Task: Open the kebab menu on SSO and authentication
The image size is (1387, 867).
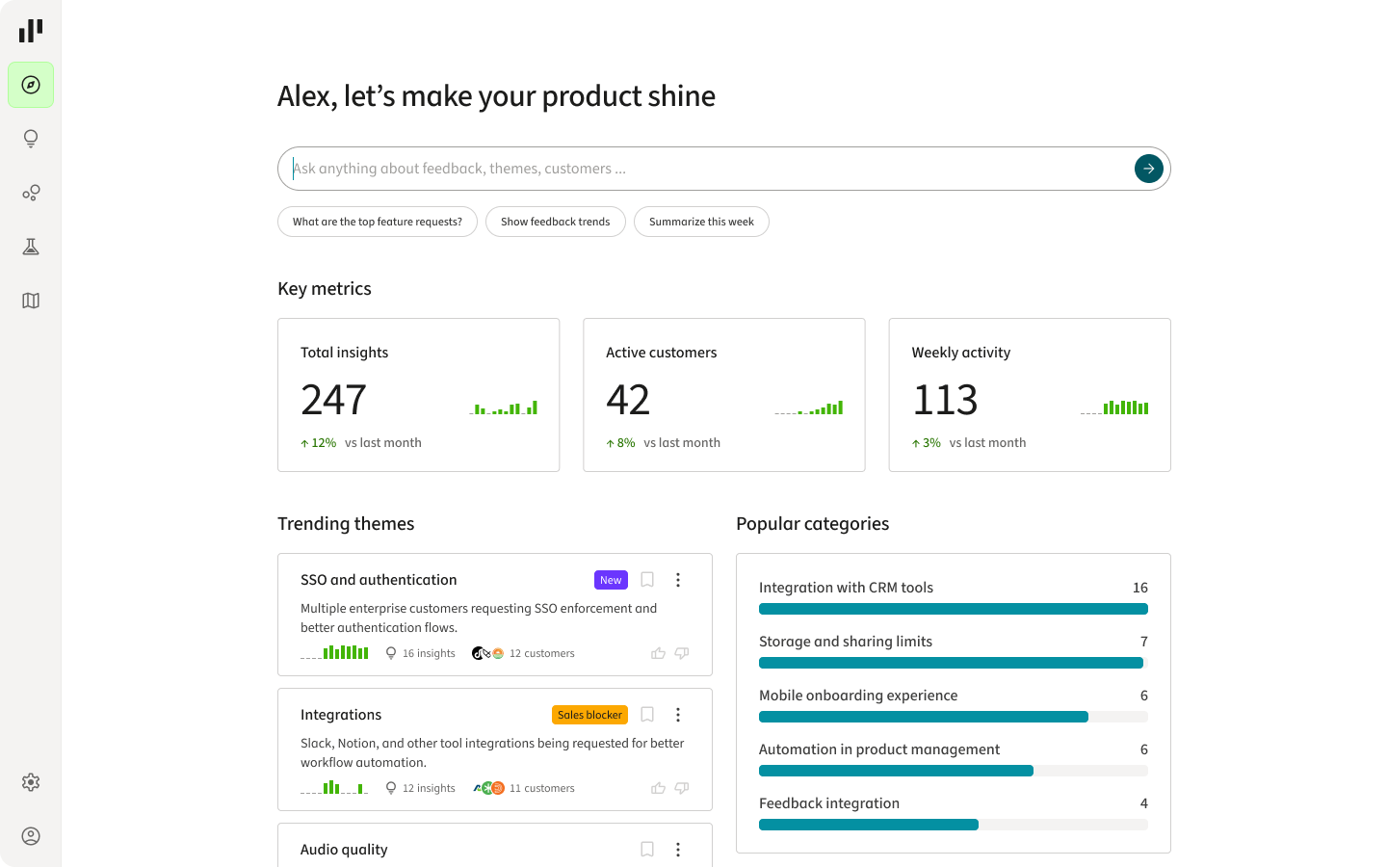Action: coord(677,579)
